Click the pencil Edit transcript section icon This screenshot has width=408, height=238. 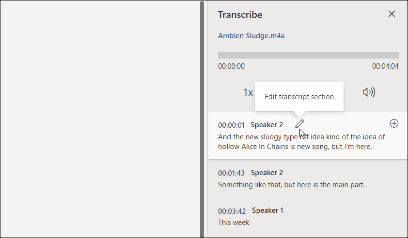[299, 124]
